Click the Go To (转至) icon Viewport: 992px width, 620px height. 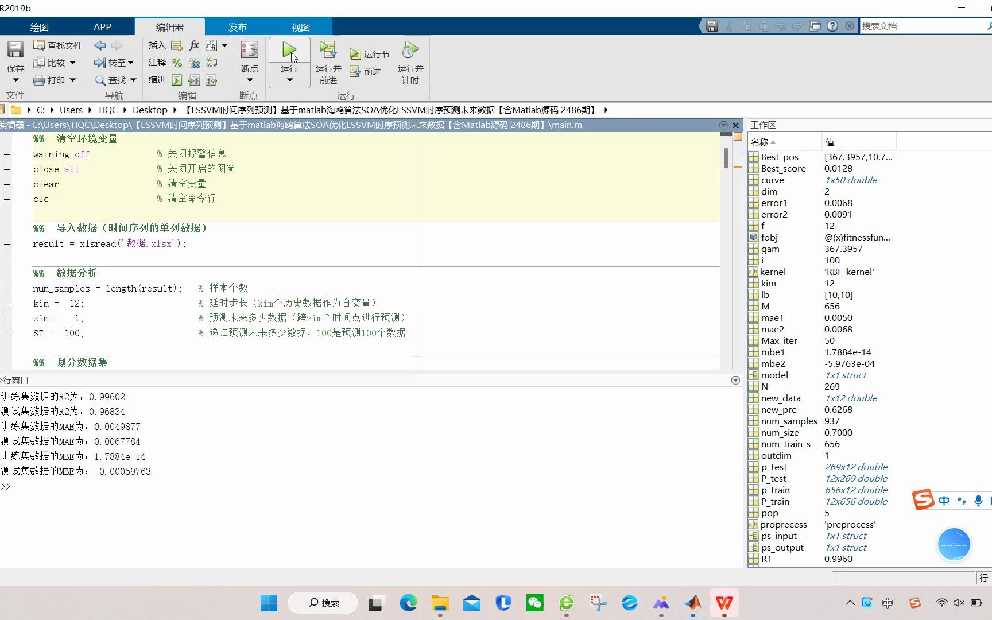pos(100,63)
